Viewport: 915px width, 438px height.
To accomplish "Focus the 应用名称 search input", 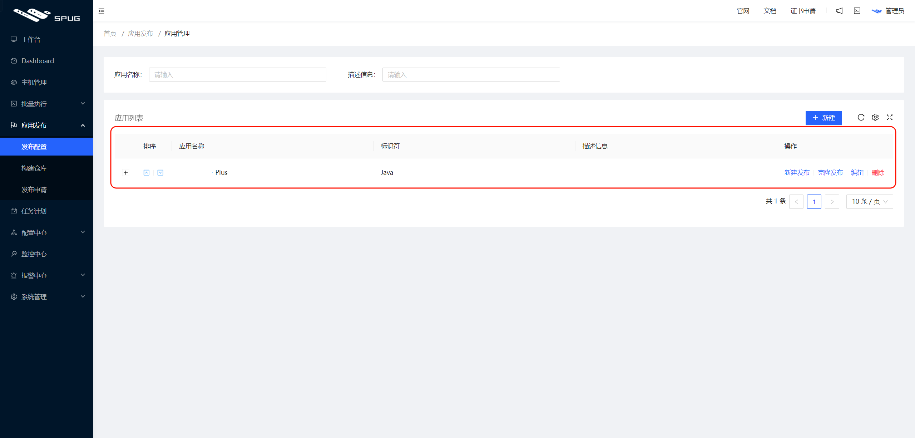I will (237, 75).
